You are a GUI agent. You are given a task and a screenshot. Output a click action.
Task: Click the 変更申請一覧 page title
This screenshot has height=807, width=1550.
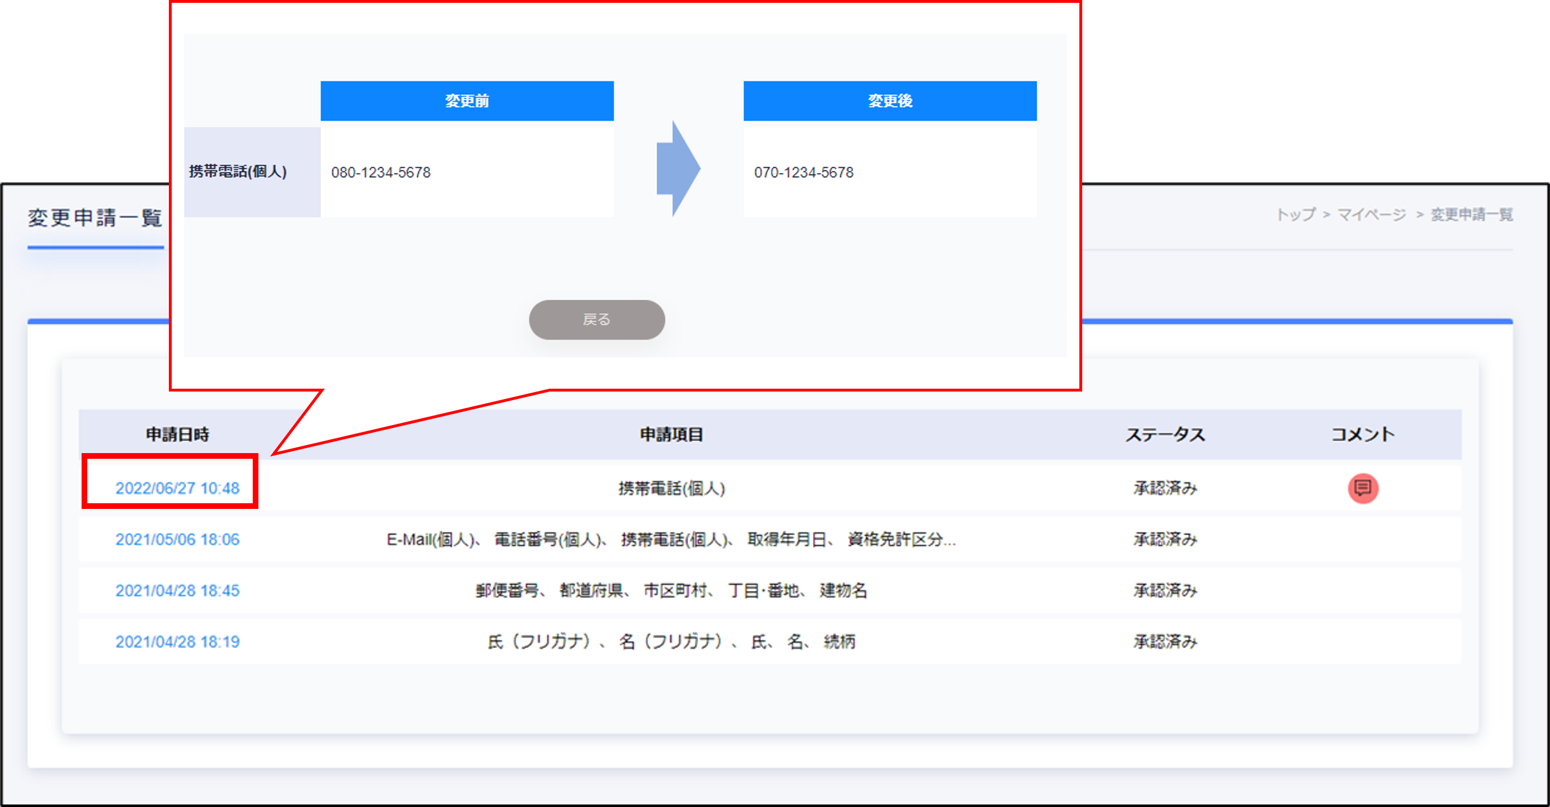[95, 218]
